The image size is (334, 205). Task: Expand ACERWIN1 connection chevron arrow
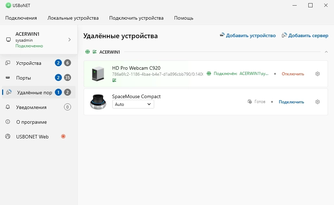[70, 40]
